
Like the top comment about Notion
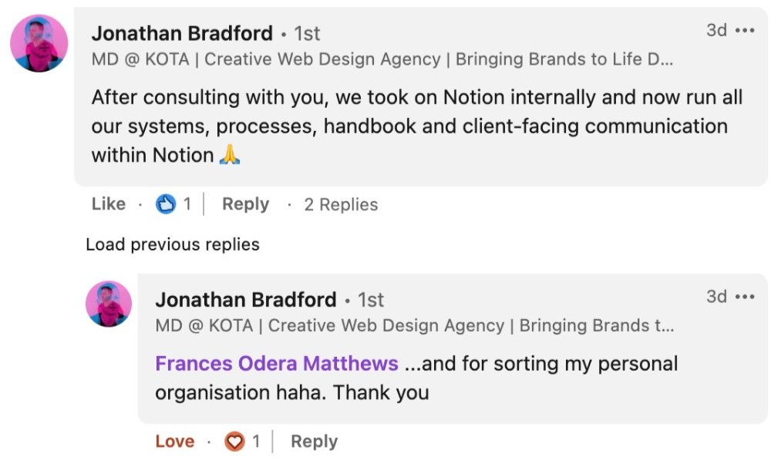click(x=108, y=204)
